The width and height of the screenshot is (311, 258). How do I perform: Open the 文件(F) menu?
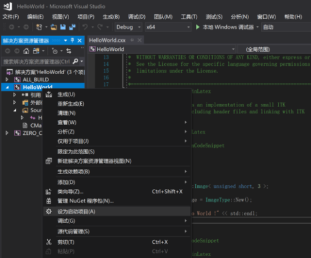coord(11,17)
